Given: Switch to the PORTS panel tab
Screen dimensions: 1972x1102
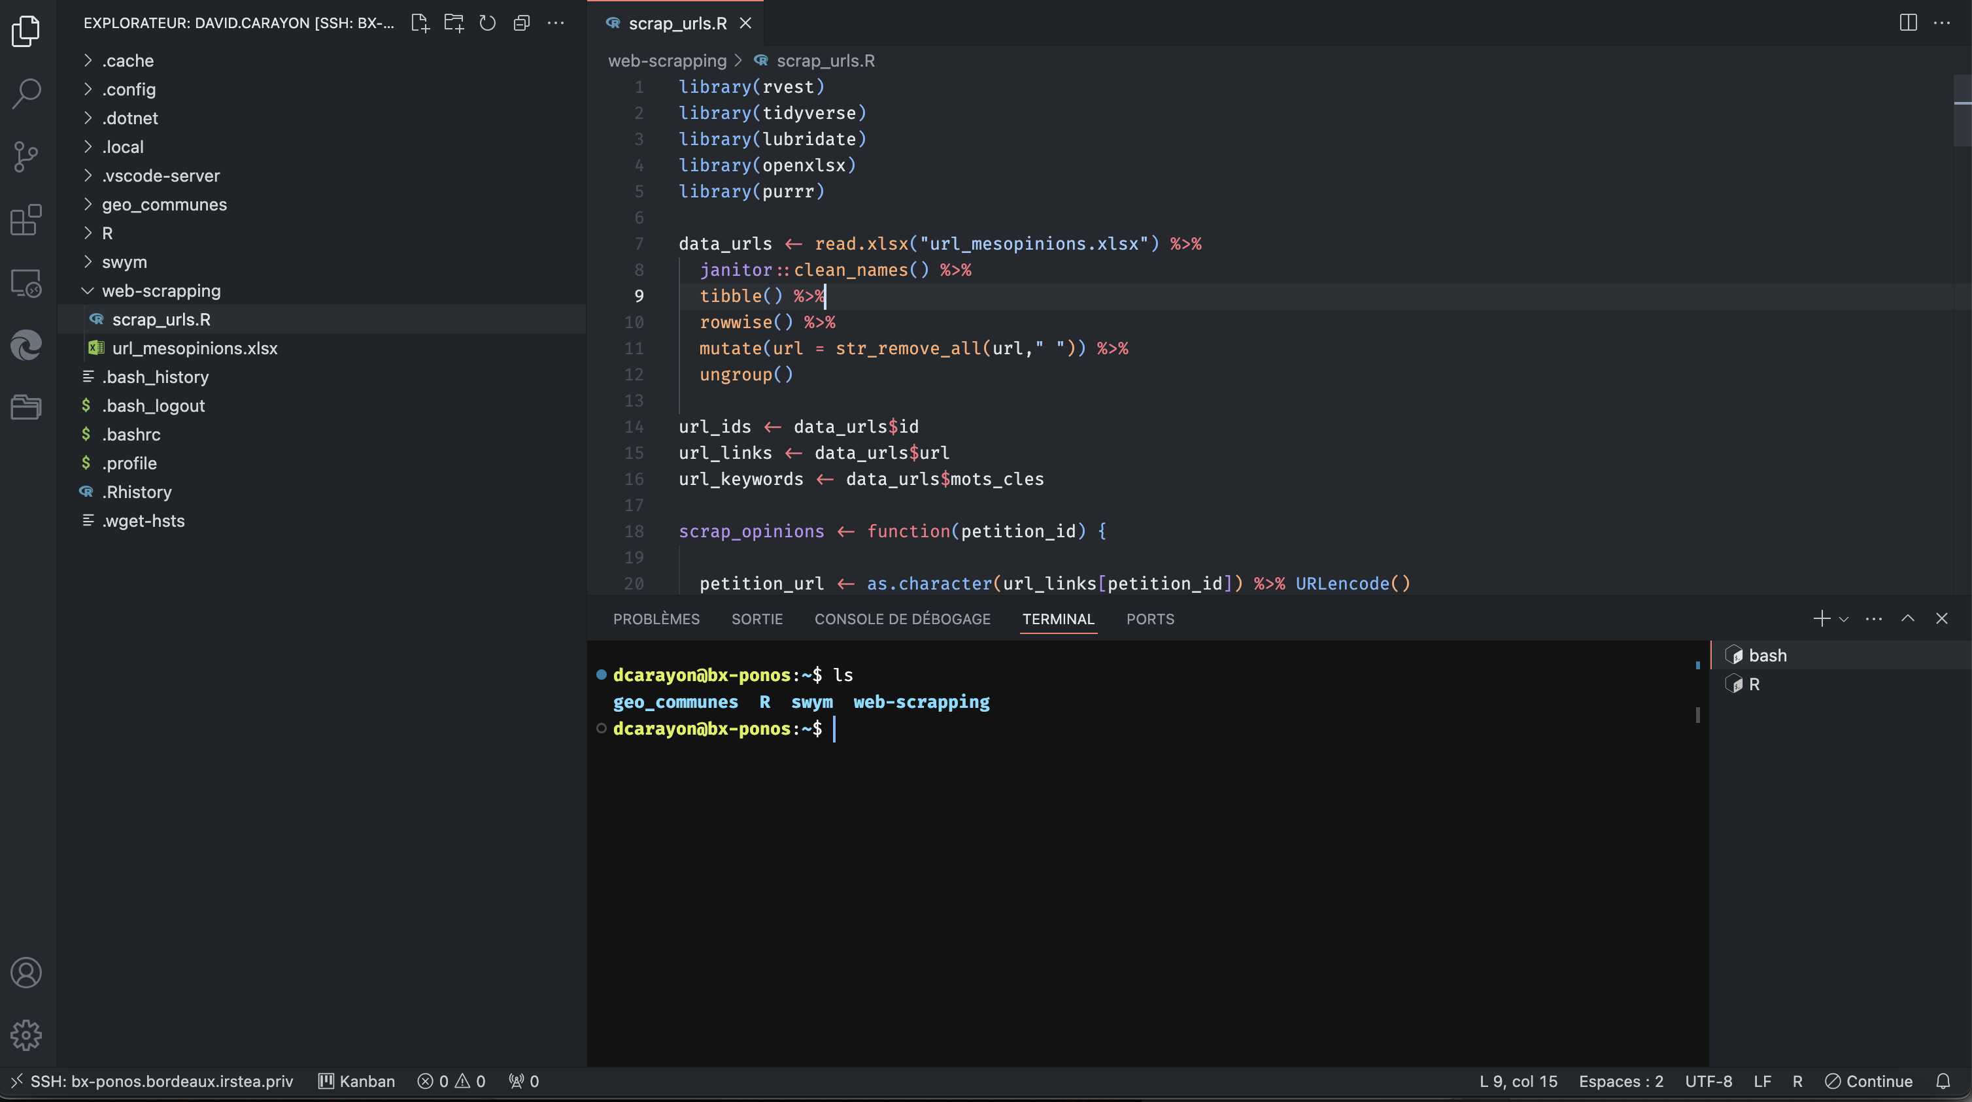Looking at the screenshot, I should pos(1150,619).
